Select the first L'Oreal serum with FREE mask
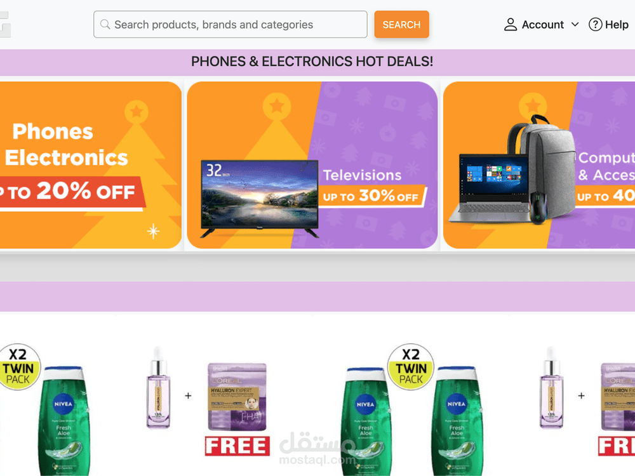 click(208, 400)
